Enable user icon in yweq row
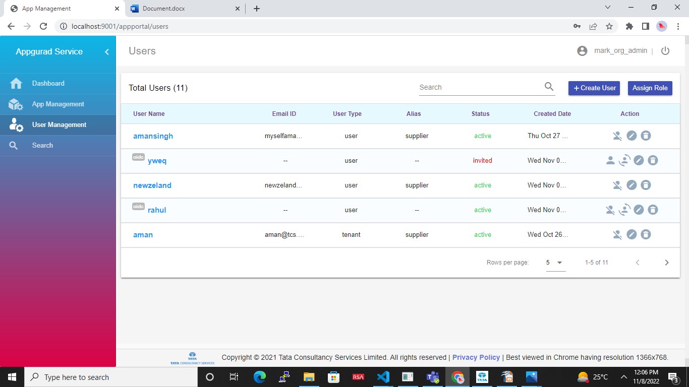Screen dimensions: 689x387 tap(610, 160)
